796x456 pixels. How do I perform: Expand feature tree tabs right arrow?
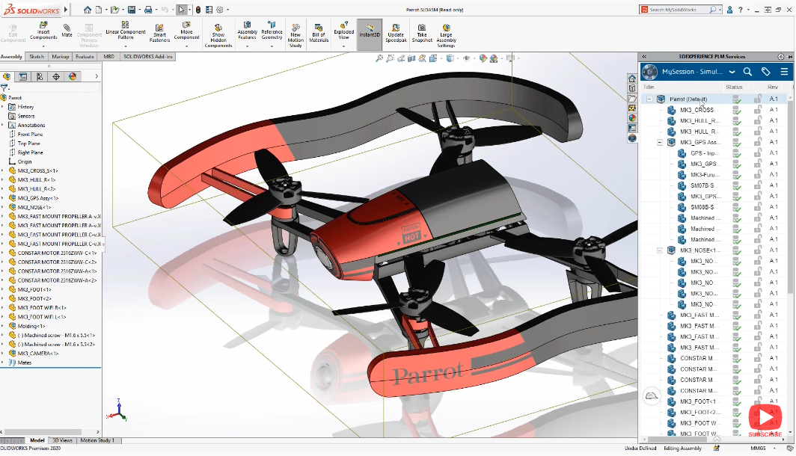tap(97, 76)
